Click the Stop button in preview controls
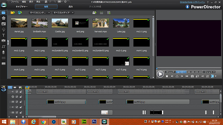Screen dimensions: 223x125 click(167, 76)
